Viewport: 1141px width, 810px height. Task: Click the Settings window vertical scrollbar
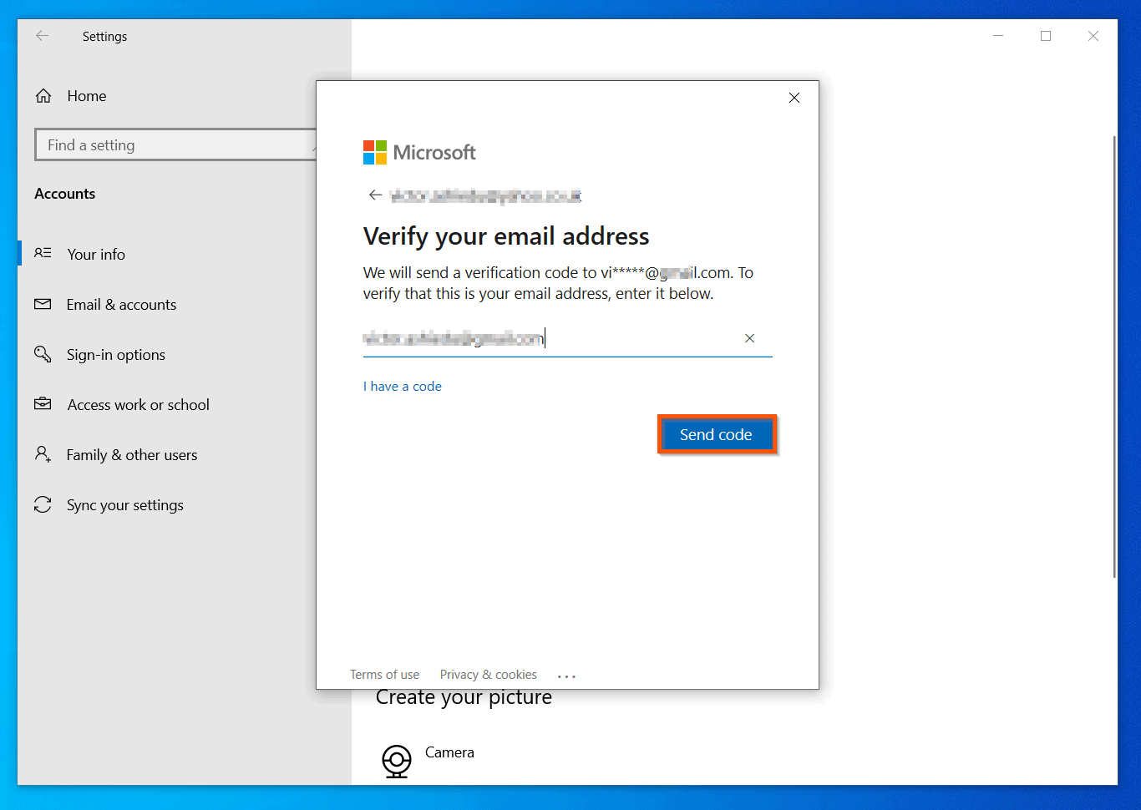click(x=1114, y=357)
